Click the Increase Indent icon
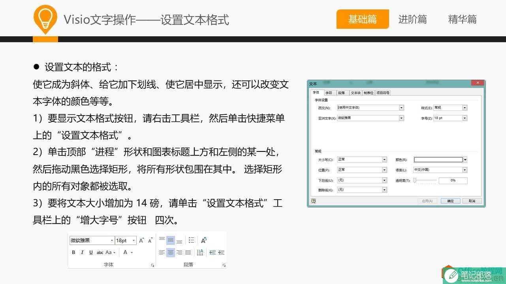 pos(221,252)
